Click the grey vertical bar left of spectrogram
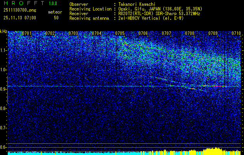 coord(8,90)
